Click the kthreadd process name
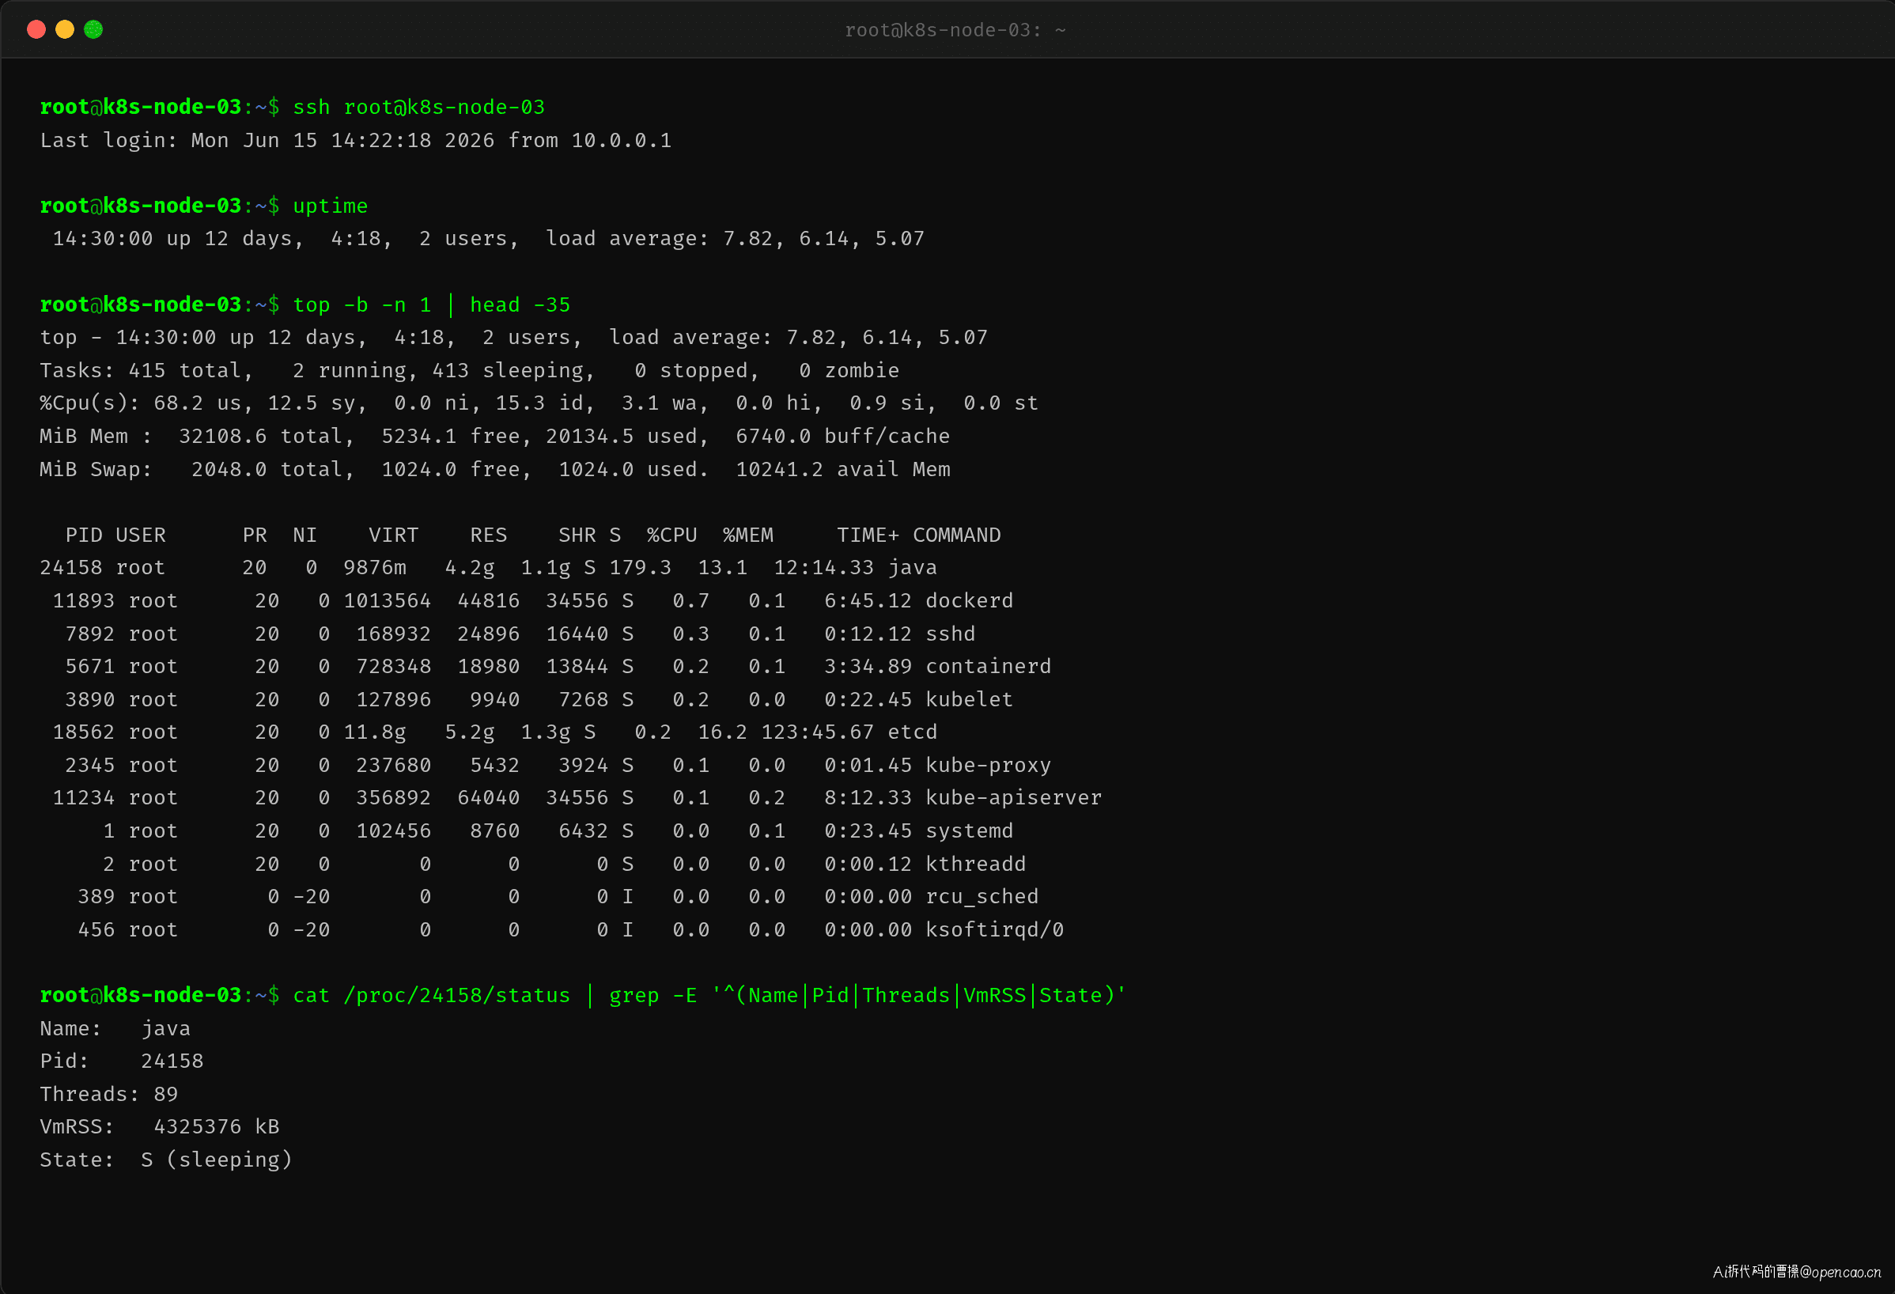 pos(975,864)
